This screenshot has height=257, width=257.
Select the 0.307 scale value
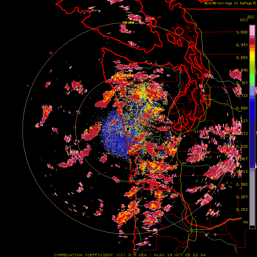point(242,197)
